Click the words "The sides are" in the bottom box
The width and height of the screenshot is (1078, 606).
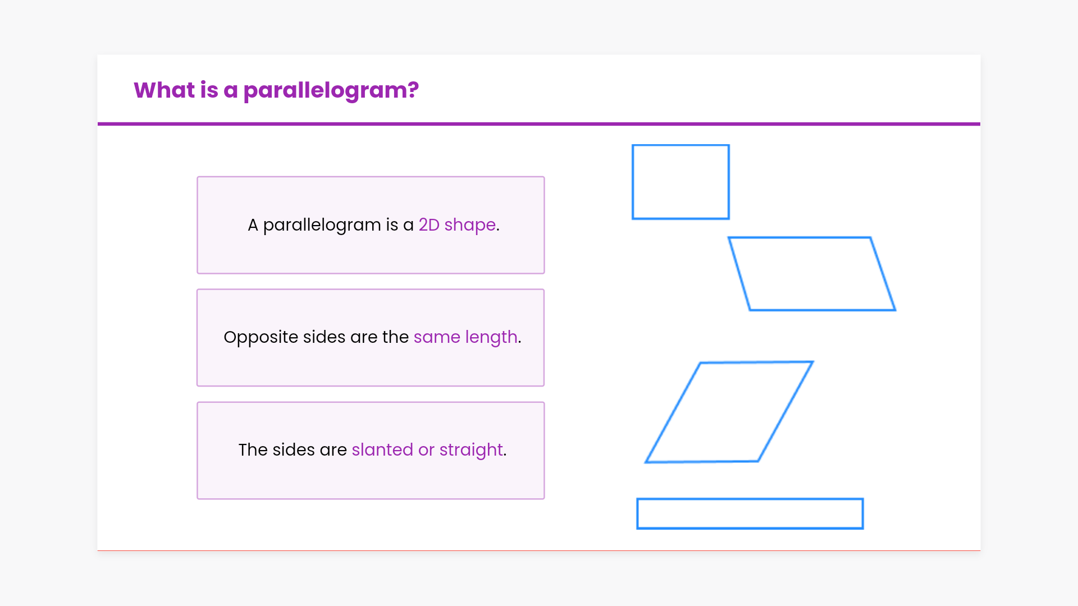293,450
